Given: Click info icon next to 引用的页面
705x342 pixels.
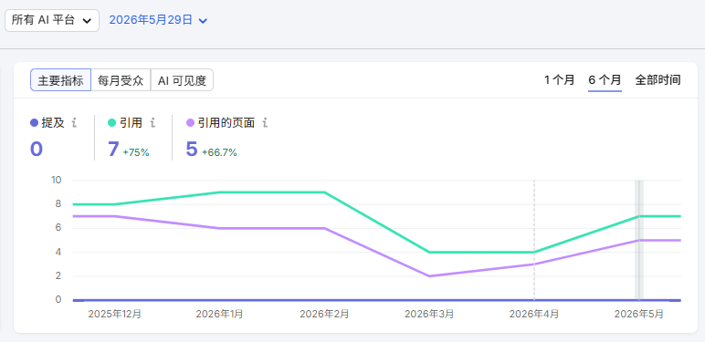Looking at the screenshot, I should point(265,122).
